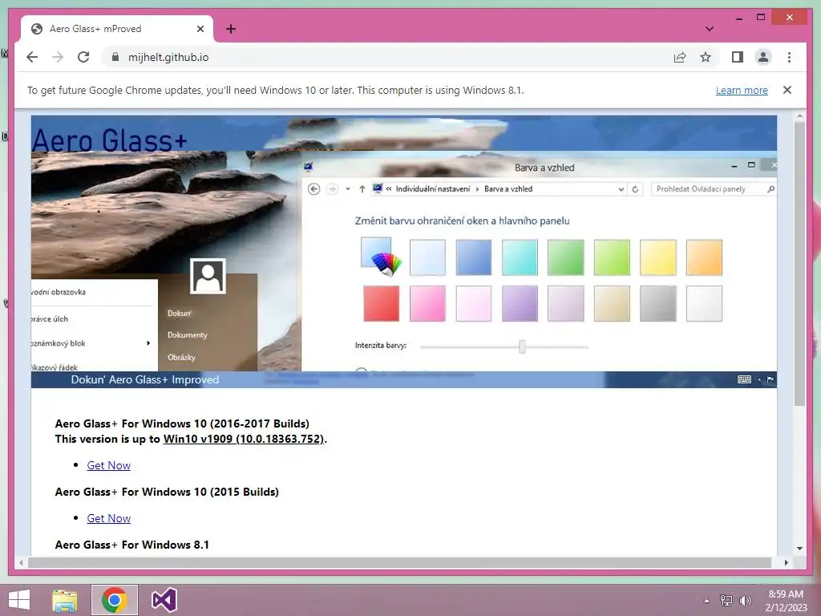Click the horizontal scrollbar right arrow
Screen dimensions: 821x616
tap(786, 562)
